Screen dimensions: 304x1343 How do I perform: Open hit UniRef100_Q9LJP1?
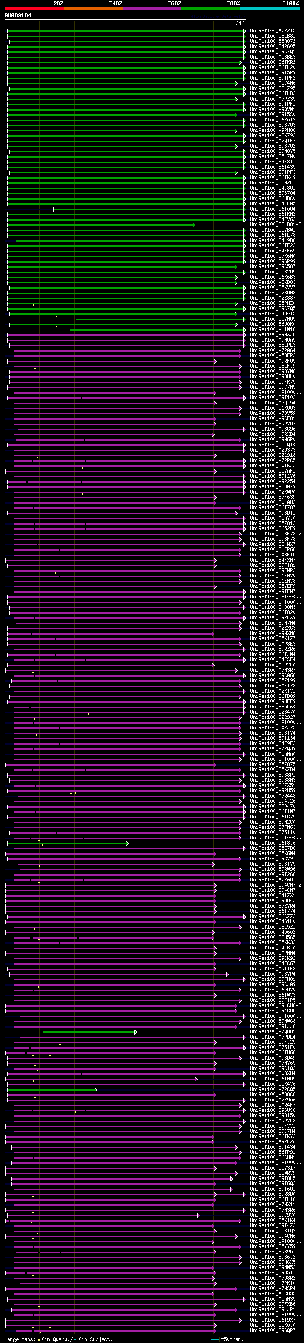(x=273, y=1309)
